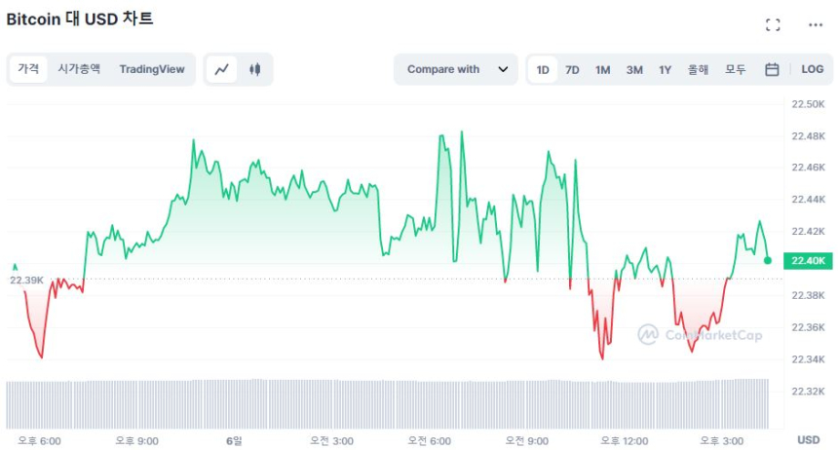Image resolution: width=838 pixels, height=450 pixels.
Task: Open fullscreen chart mode icon
Action: tap(773, 24)
